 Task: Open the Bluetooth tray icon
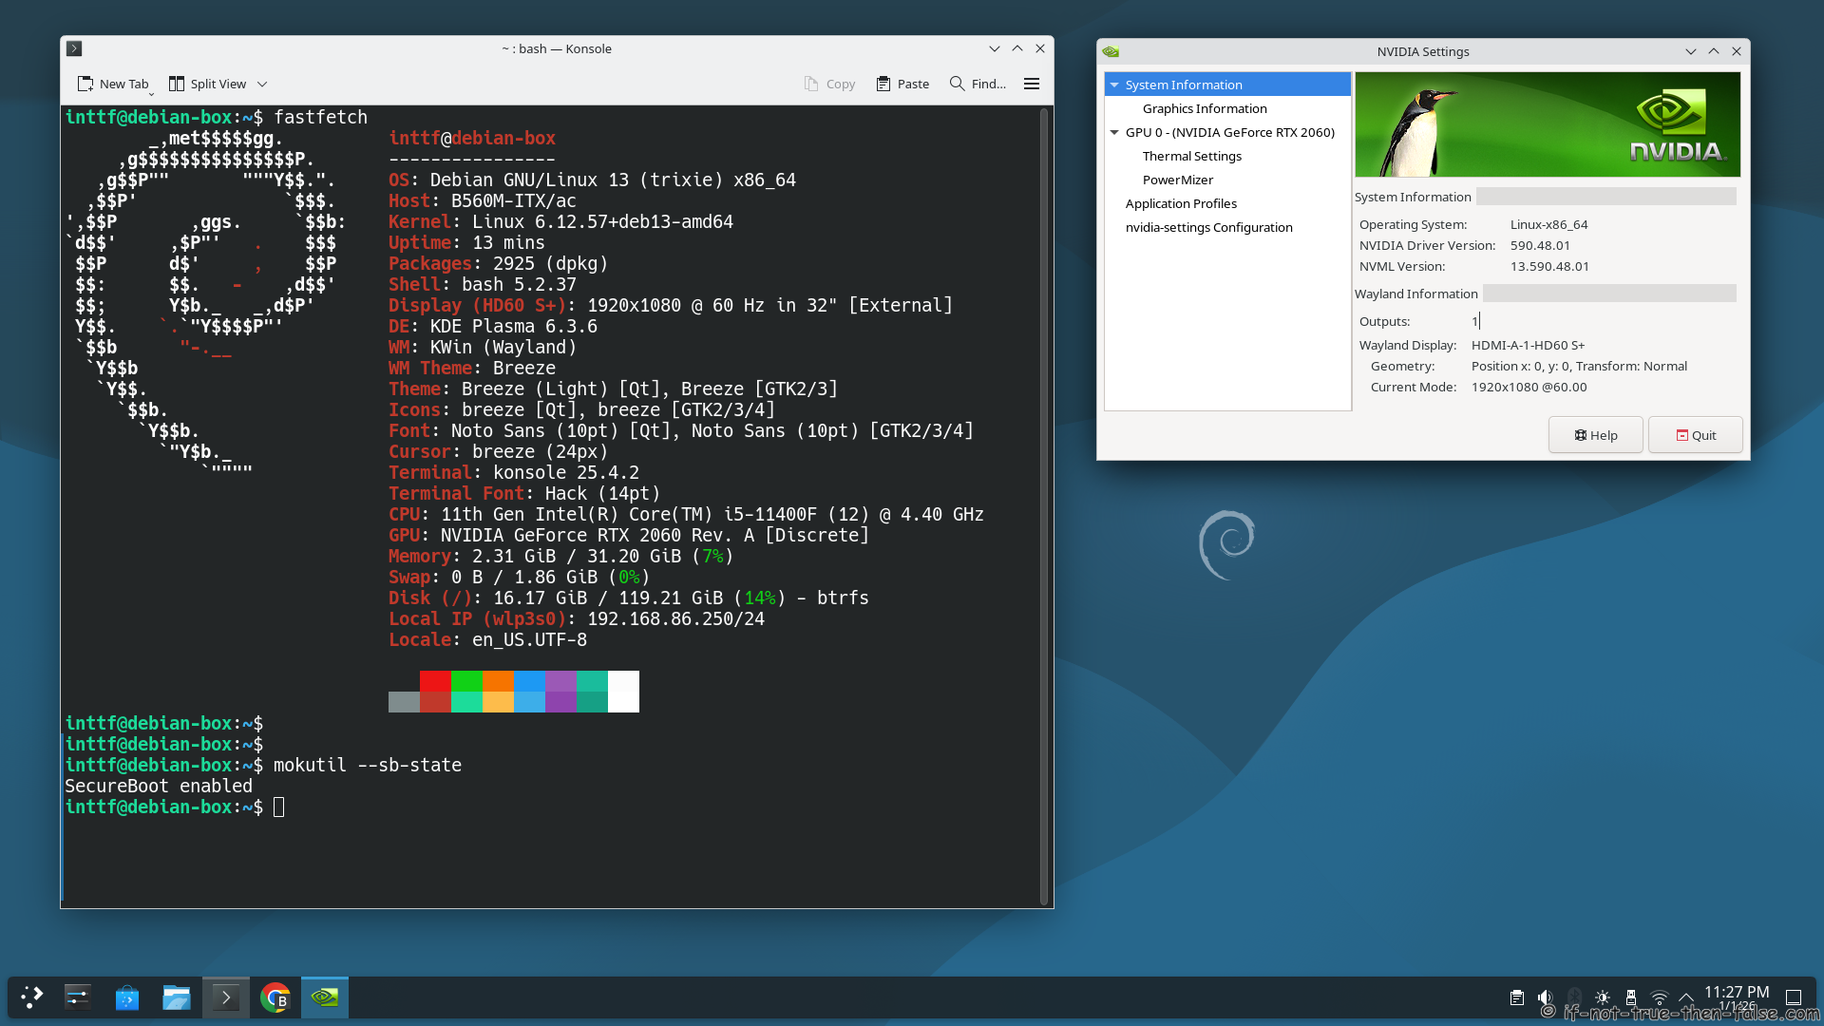coord(1574,997)
